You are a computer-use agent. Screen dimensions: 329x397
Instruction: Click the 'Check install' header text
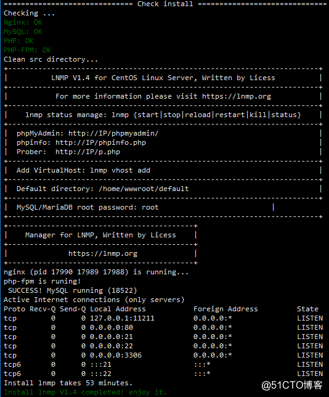[x=165, y=4]
